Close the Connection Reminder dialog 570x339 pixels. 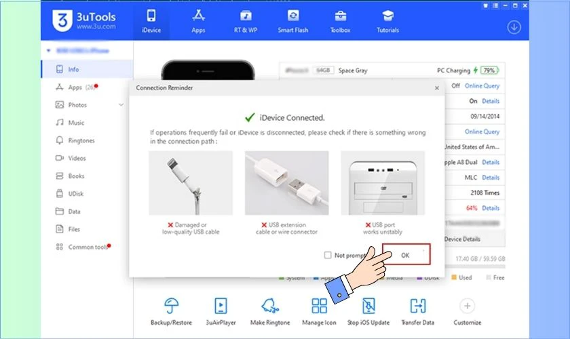[x=437, y=88]
